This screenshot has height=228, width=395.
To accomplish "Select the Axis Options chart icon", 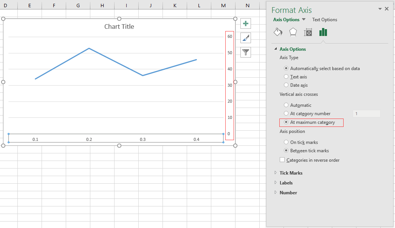I will (323, 32).
